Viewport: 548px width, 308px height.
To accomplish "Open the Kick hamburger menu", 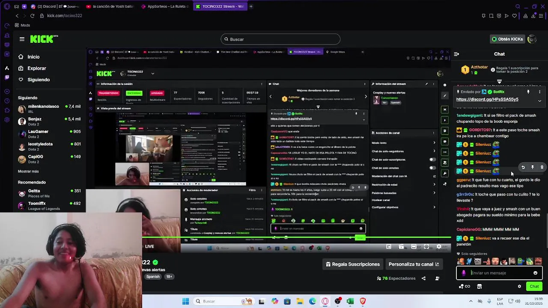I will pos(22,39).
